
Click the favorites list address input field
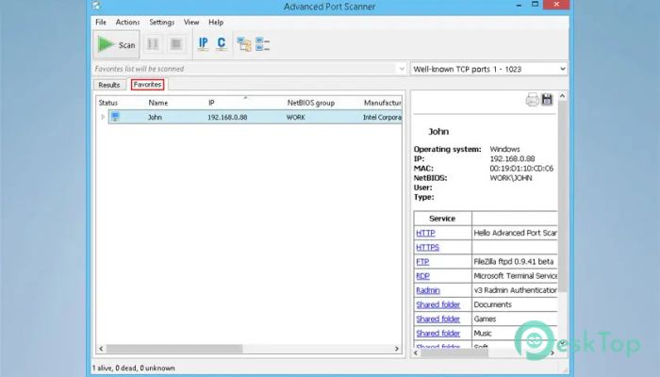[244, 69]
